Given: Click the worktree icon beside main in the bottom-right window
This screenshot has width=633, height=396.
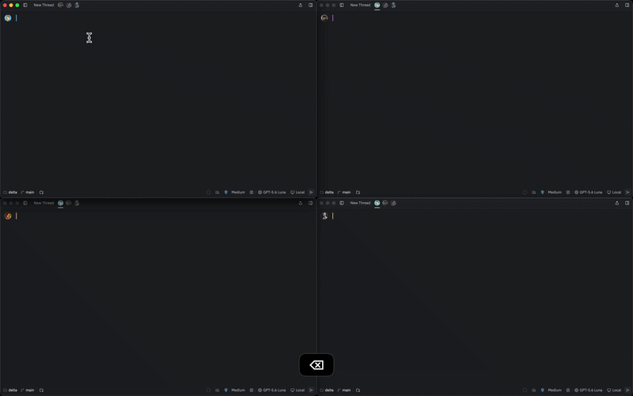Looking at the screenshot, I should [x=358, y=390].
